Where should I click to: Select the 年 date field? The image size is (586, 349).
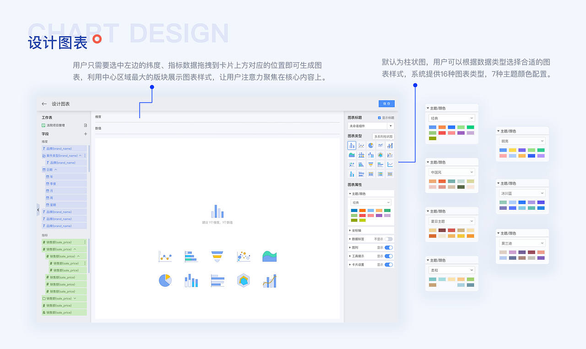click(65, 177)
